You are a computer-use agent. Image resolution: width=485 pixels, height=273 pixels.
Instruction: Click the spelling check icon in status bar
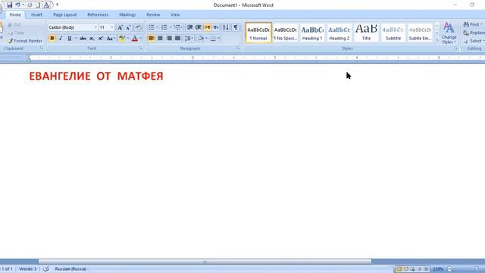click(x=46, y=269)
